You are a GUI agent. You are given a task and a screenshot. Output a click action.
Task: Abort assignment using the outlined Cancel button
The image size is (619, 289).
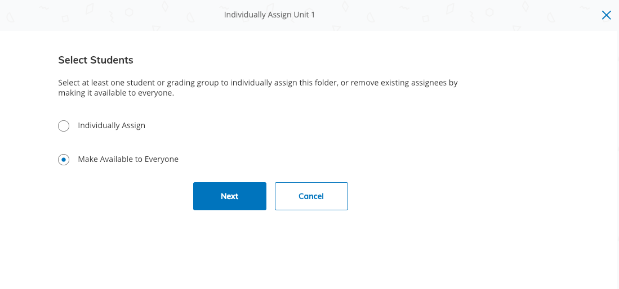tap(311, 196)
